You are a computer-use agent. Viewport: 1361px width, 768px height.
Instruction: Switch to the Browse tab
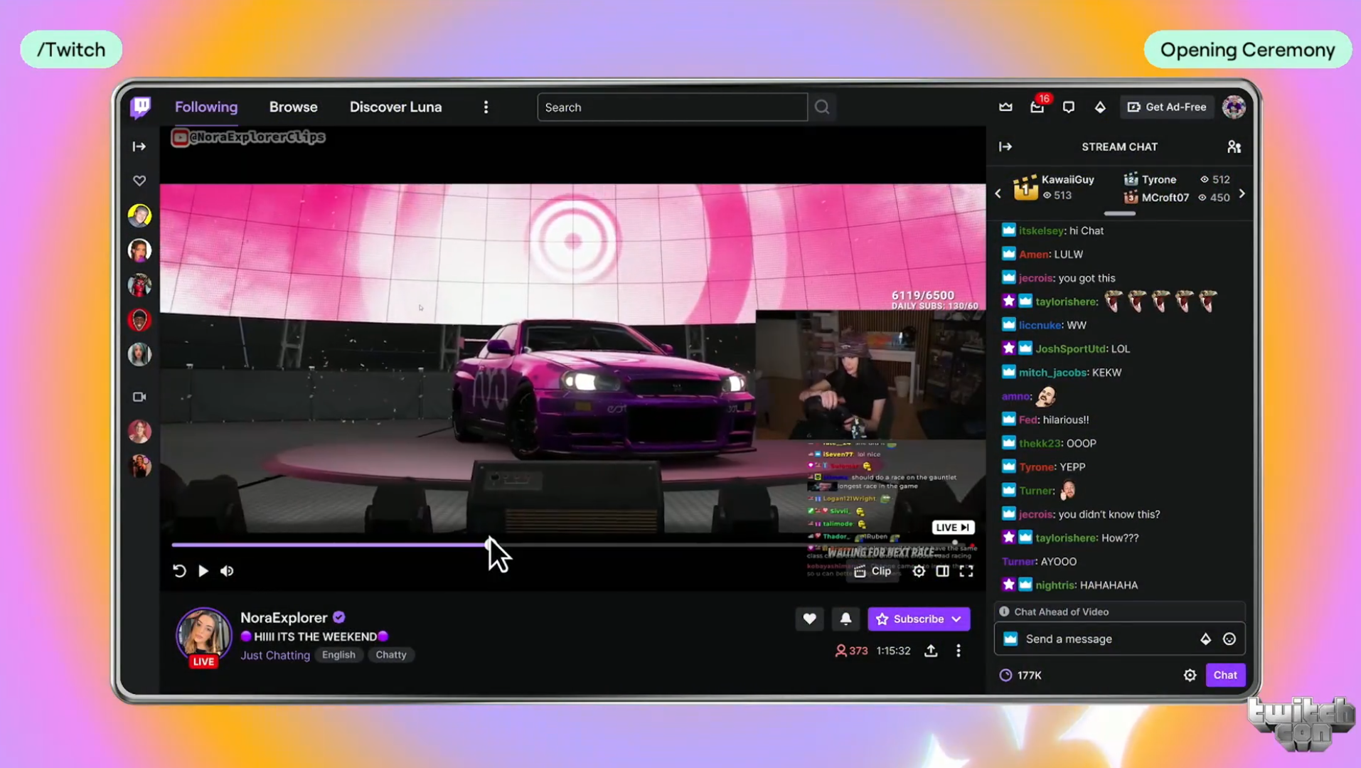293,107
